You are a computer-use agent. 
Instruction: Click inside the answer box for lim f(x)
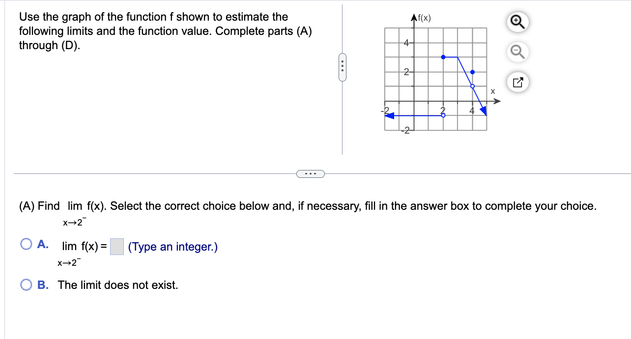(x=116, y=246)
